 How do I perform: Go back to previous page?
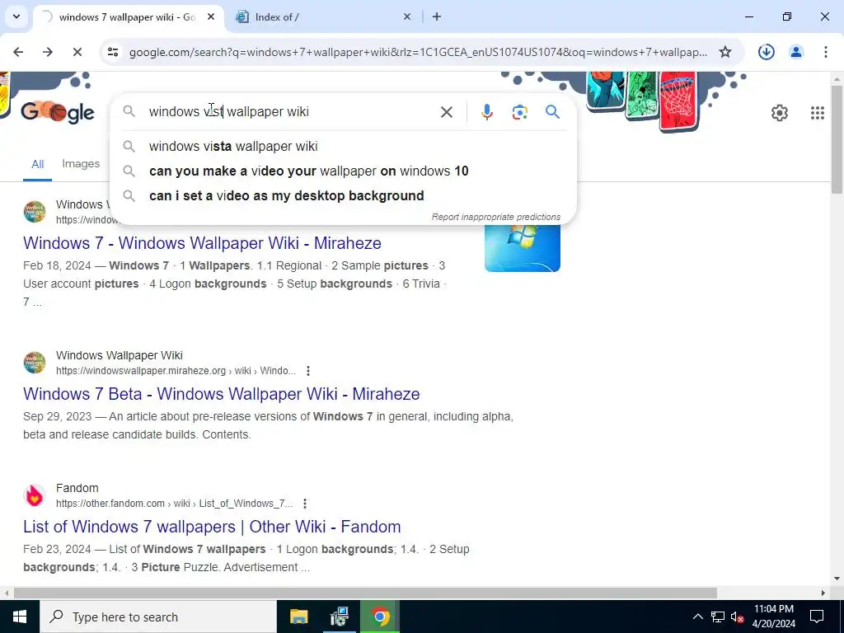point(18,52)
